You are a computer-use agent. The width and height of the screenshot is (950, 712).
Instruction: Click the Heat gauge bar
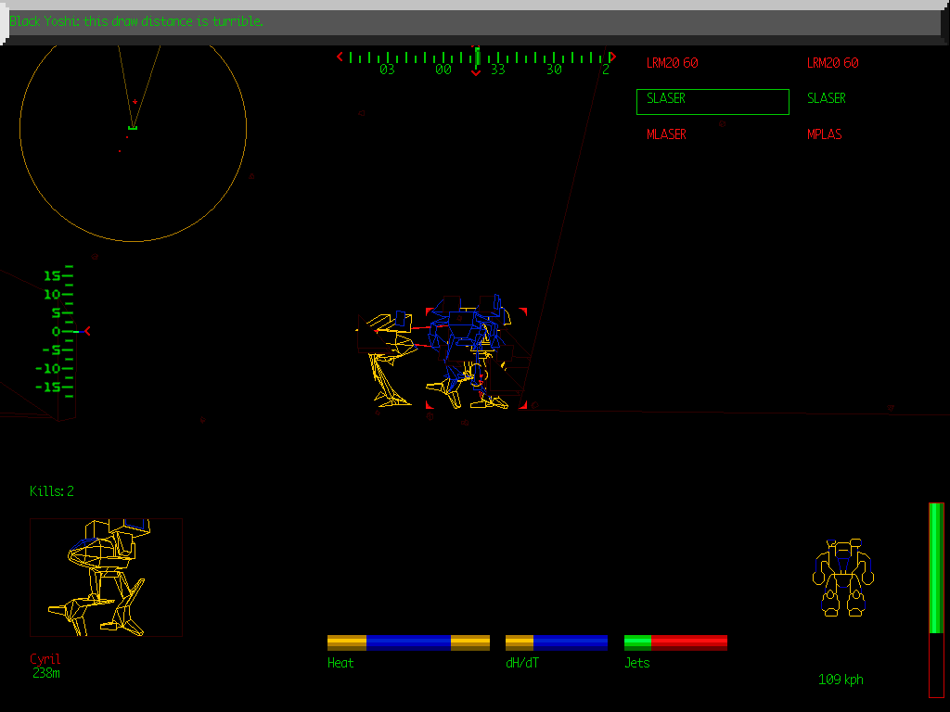click(x=408, y=641)
